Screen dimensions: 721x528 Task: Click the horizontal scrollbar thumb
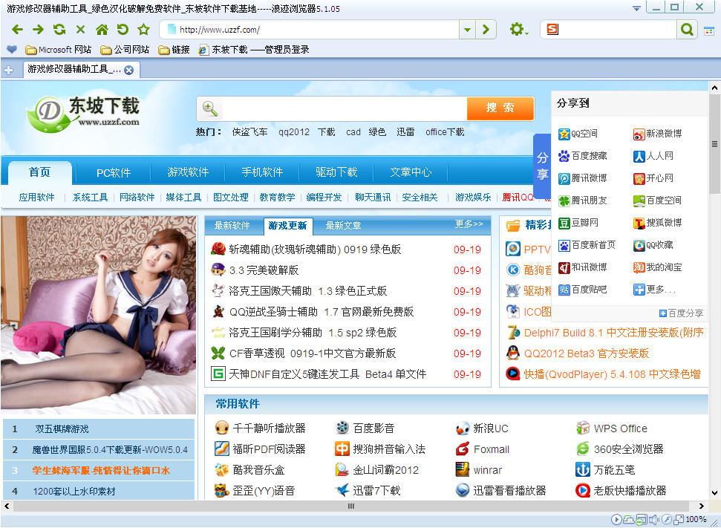(x=350, y=506)
